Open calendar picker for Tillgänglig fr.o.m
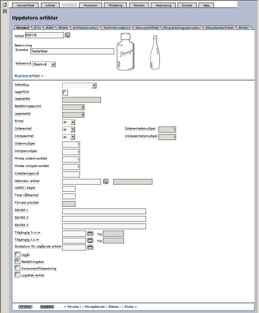Screen dimensions: 259x313 [90, 233]
